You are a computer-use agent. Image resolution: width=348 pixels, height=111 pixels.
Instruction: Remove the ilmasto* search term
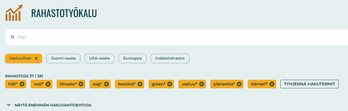pos(81,84)
